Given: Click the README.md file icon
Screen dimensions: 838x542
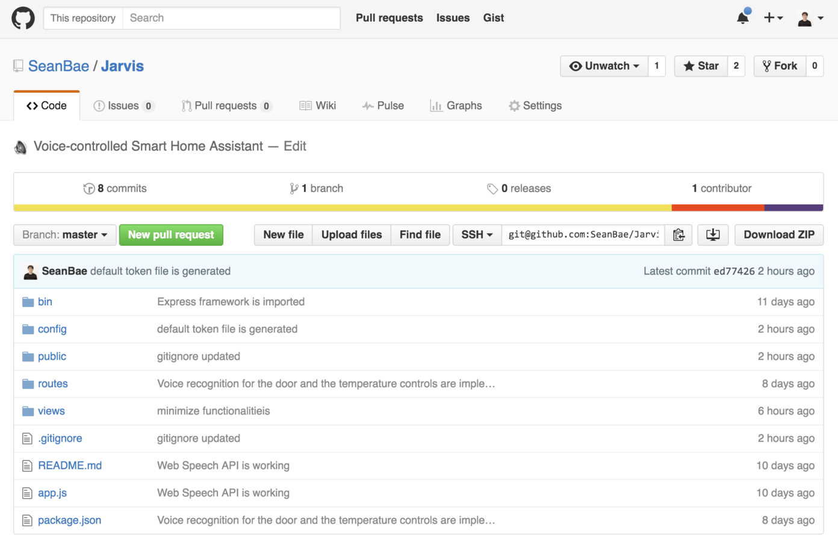Looking at the screenshot, I should pyautogui.click(x=27, y=466).
